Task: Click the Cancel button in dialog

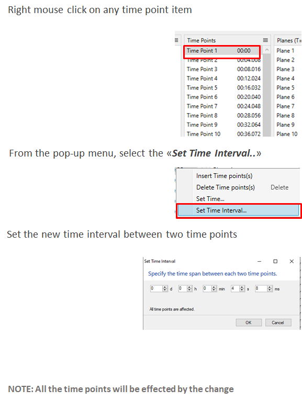Action: (278, 322)
